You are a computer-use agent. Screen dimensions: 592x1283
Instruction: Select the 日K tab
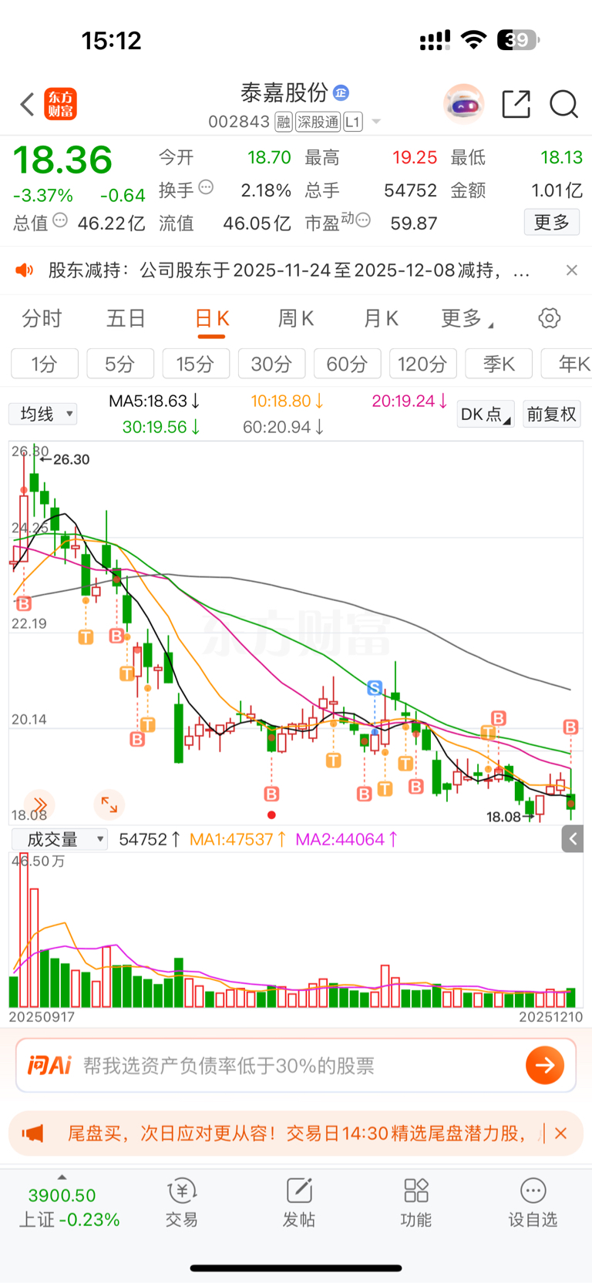click(x=212, y=319)
